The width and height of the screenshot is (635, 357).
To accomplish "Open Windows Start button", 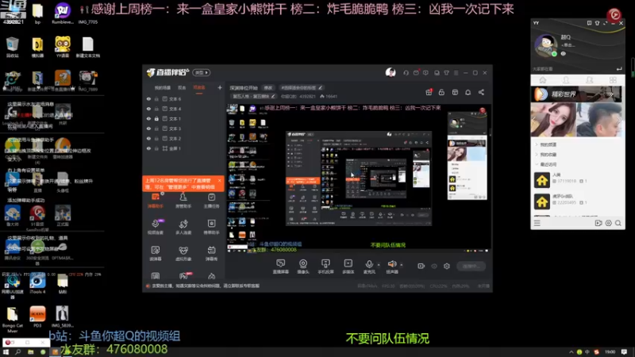I will (x=6, y=352).
